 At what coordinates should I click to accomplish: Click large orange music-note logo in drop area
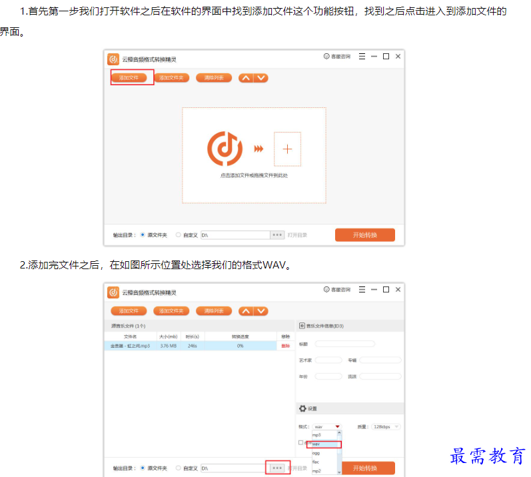[x=225, y=149]
